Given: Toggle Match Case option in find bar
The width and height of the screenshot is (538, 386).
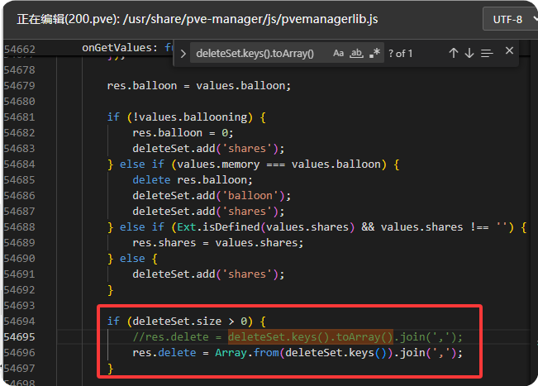Looking at the screenshot, I should tap(339, 54).
